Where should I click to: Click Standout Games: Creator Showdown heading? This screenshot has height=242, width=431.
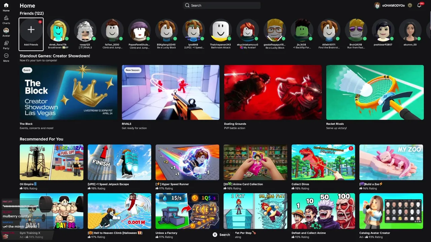click(55, 56)
